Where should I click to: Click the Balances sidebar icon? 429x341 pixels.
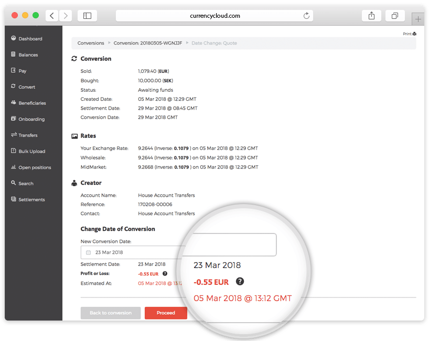pos(13,54)
